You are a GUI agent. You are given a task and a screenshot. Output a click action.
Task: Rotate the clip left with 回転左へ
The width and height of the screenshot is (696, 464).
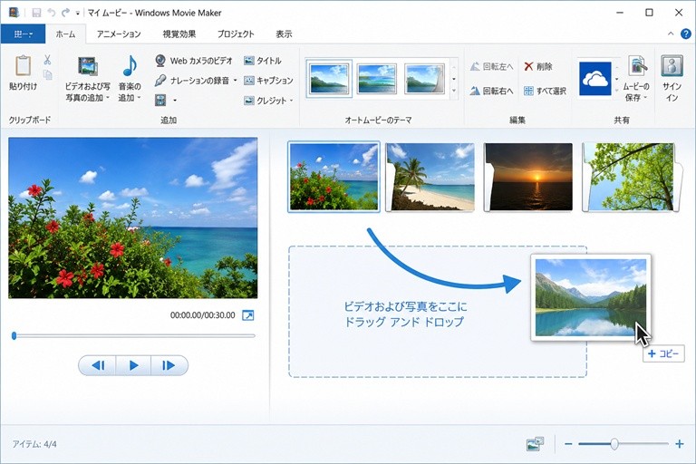click(492, 66)
